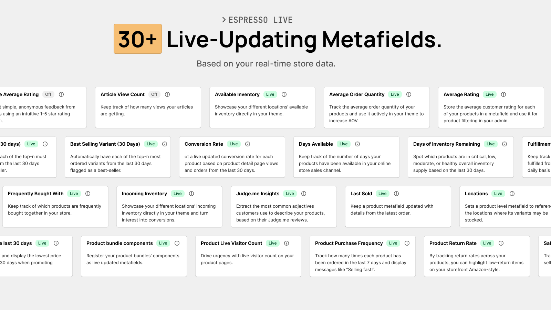Viewport: 551px width, 310px height.
Task: Select the Locations metafield card
Action: point(505,207)
